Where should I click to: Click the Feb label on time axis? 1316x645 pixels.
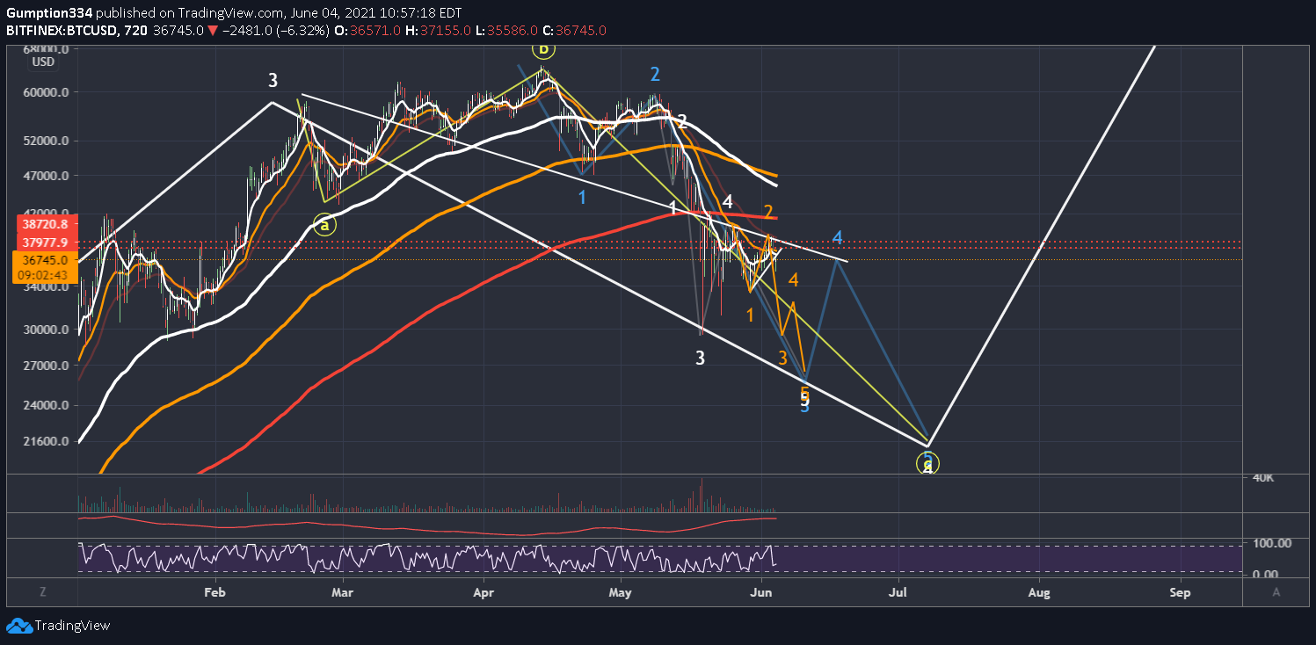(x=214, y=592)
